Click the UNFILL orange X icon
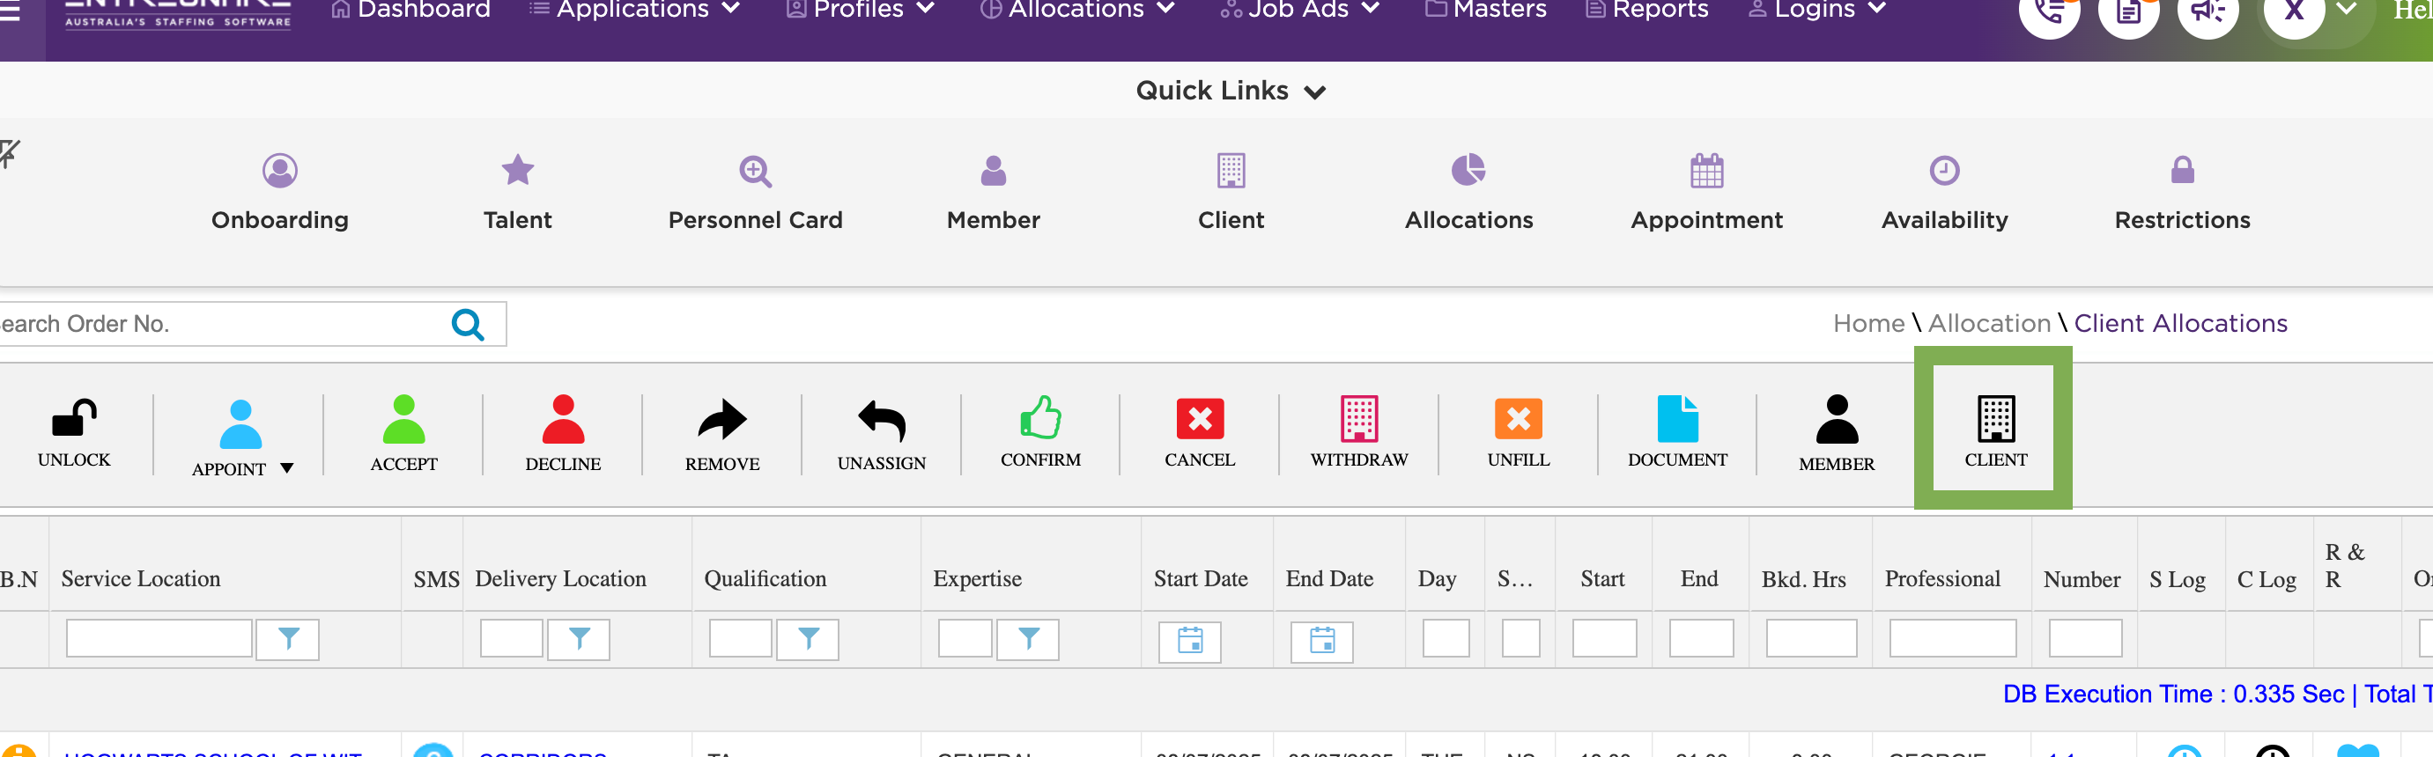 pyautogui.click(x=1518, y=418)
